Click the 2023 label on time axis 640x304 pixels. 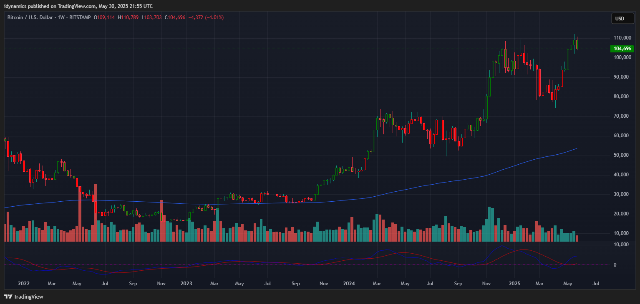(186, 284)
